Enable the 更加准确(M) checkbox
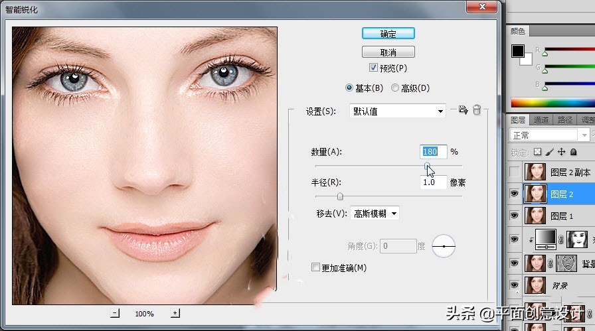The height and width of the screenshot is (331, 595). tap(315, 267)
